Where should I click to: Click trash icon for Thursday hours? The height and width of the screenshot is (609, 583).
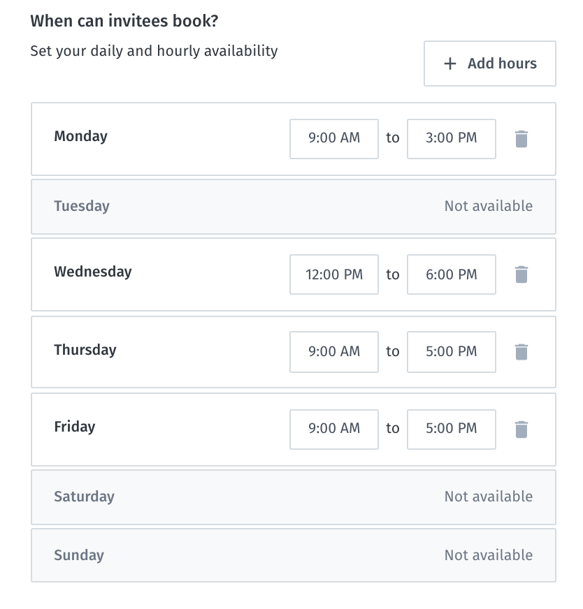point(521,352)
